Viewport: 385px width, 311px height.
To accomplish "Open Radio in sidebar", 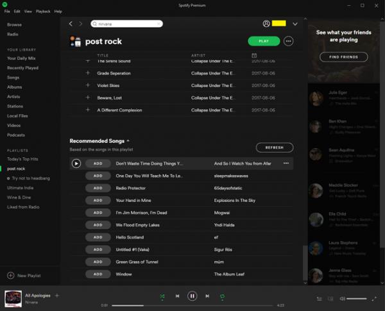I will click(x=13, y=34).
